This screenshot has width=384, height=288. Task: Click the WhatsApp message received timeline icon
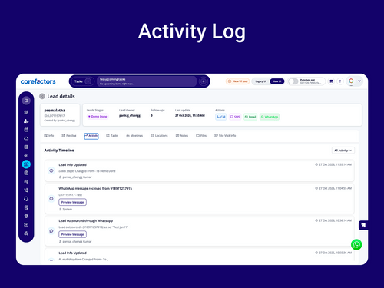pyautogui.click(x=51, y=199)
